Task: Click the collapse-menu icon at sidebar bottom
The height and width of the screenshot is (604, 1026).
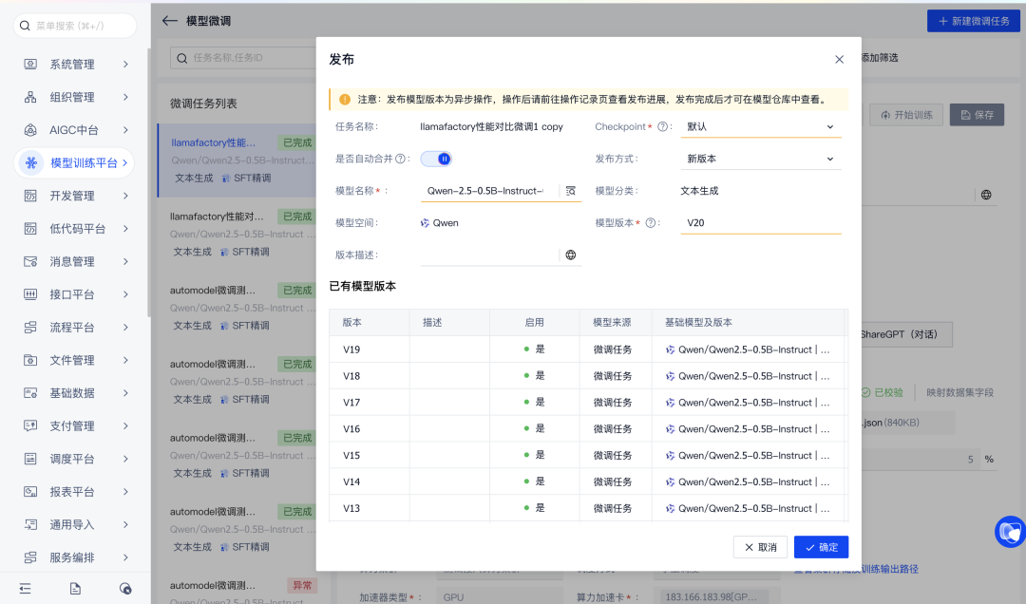Action: pos(25,588)
